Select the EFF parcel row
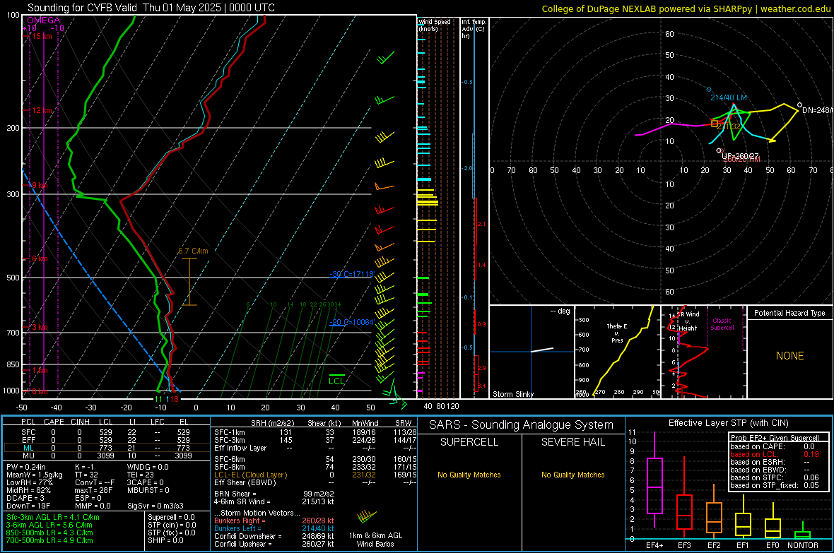Screen dimensions: 834x553 107,440
